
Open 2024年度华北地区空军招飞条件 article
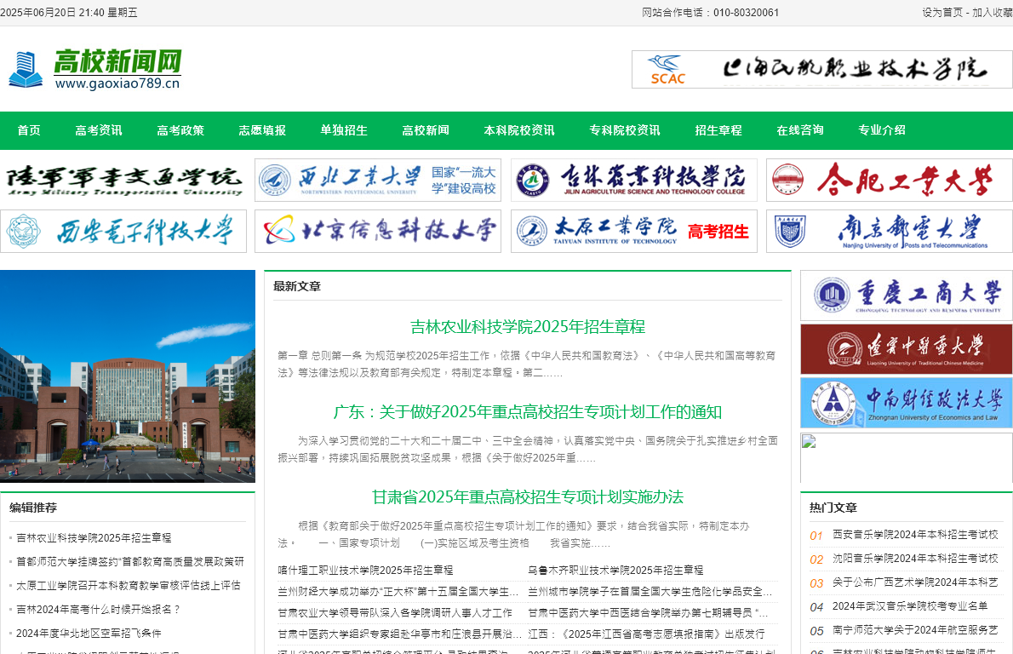tap(89, 634)
